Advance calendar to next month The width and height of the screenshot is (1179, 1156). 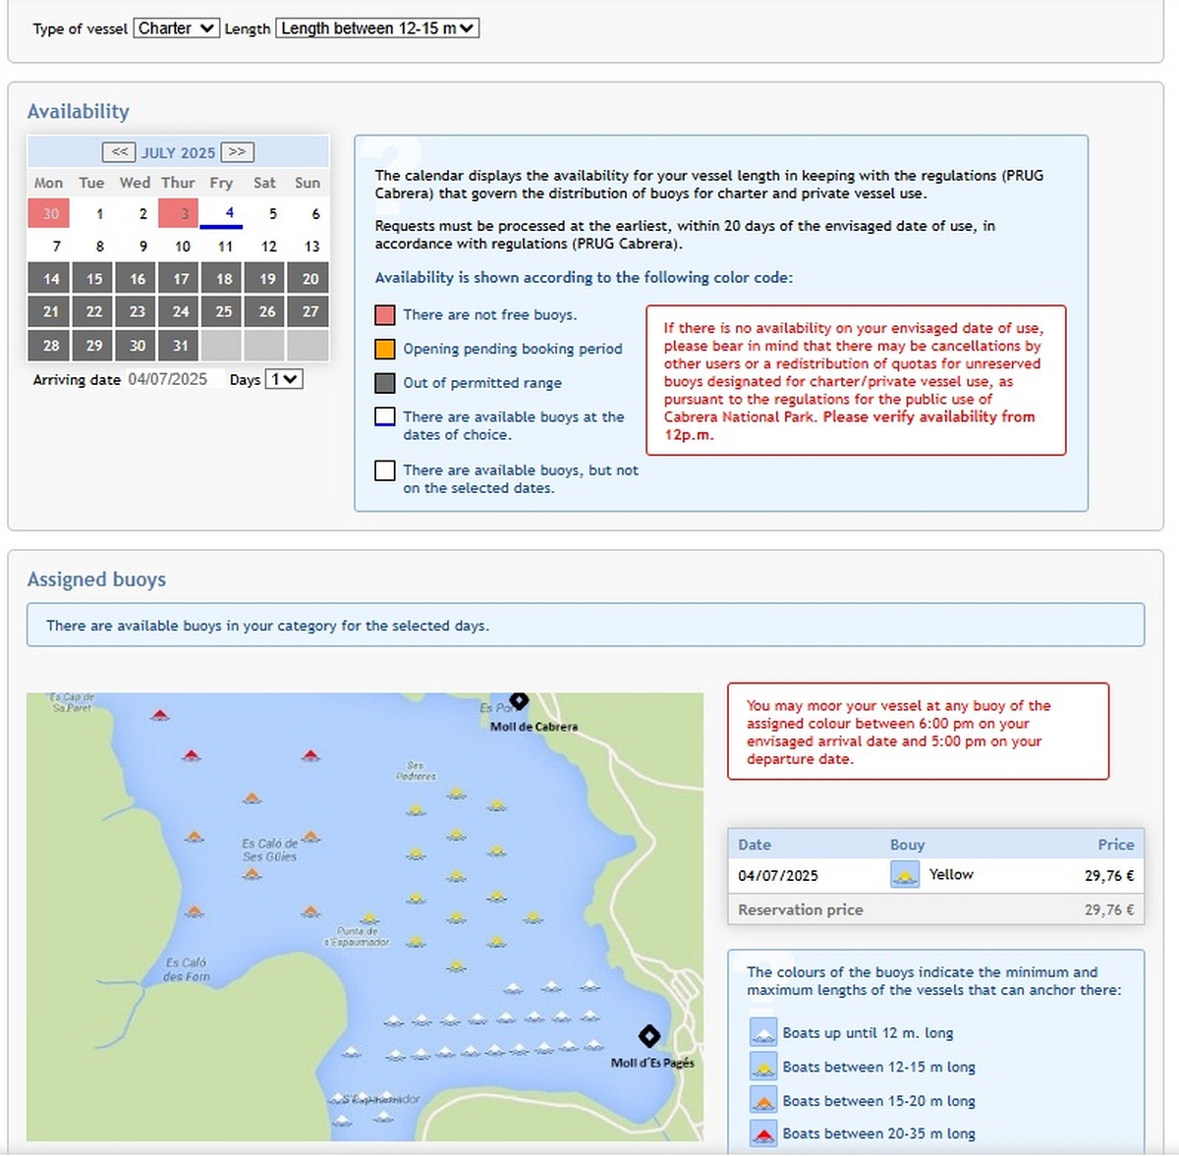(237, 152)
